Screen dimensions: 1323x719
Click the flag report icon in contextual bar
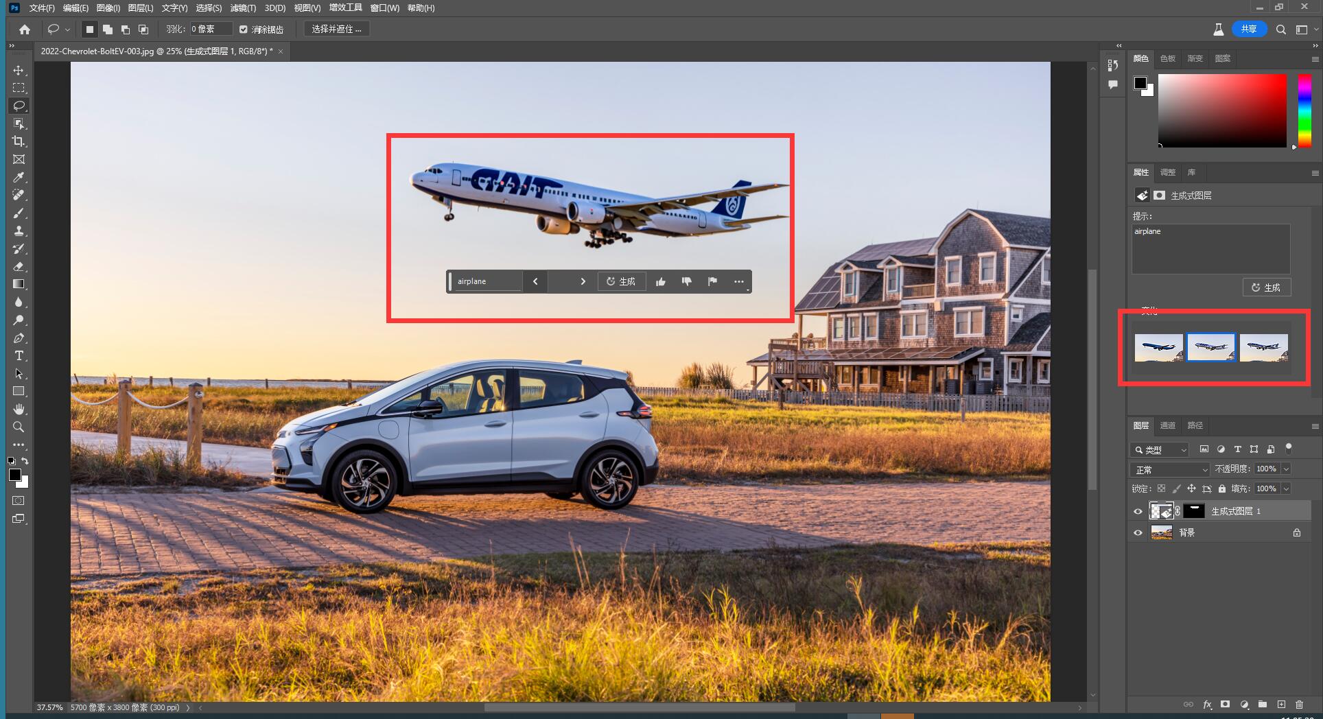[712, 281]
